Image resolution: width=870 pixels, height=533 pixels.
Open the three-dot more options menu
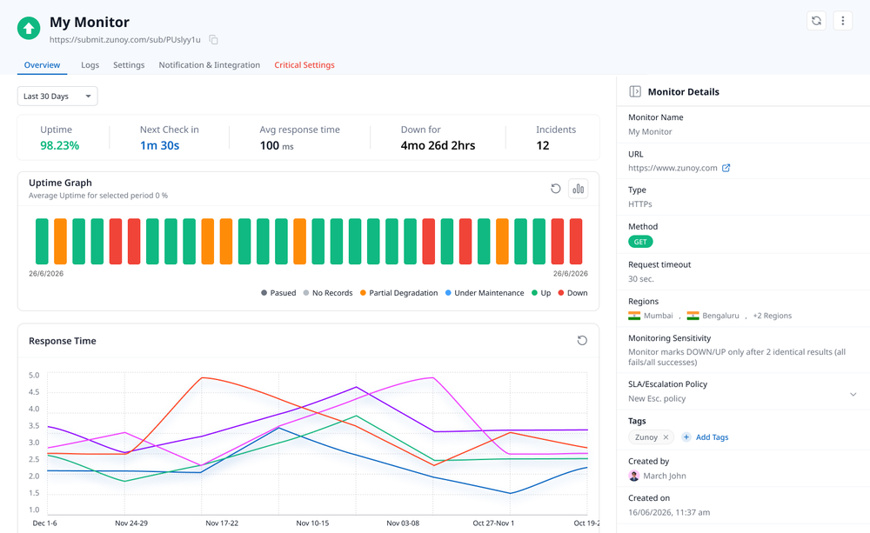843,21
